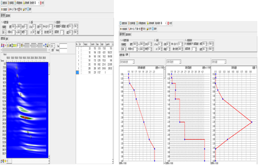The height and width of the screenshot is (167, 259).
Task: Switch to the advanced parameters tab in left window
Action: click(8, 16)
